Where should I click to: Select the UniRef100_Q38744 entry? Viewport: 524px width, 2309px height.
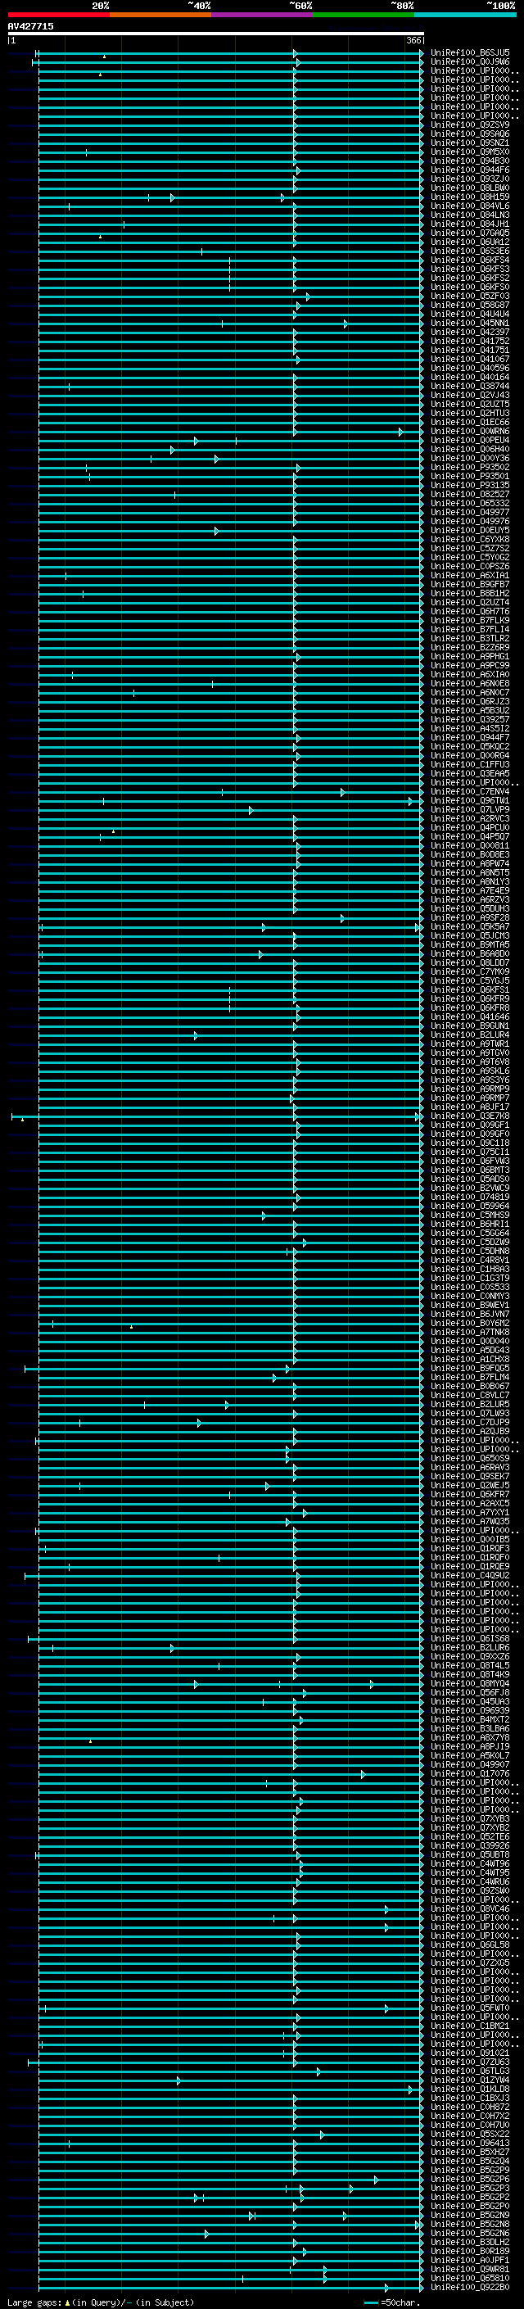(470, 387)
